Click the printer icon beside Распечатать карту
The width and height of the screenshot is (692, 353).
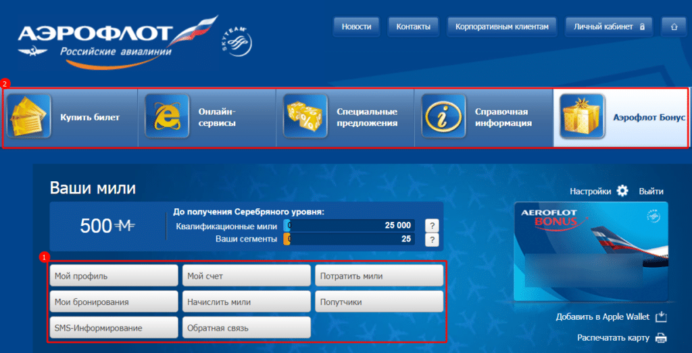(661, 338)
